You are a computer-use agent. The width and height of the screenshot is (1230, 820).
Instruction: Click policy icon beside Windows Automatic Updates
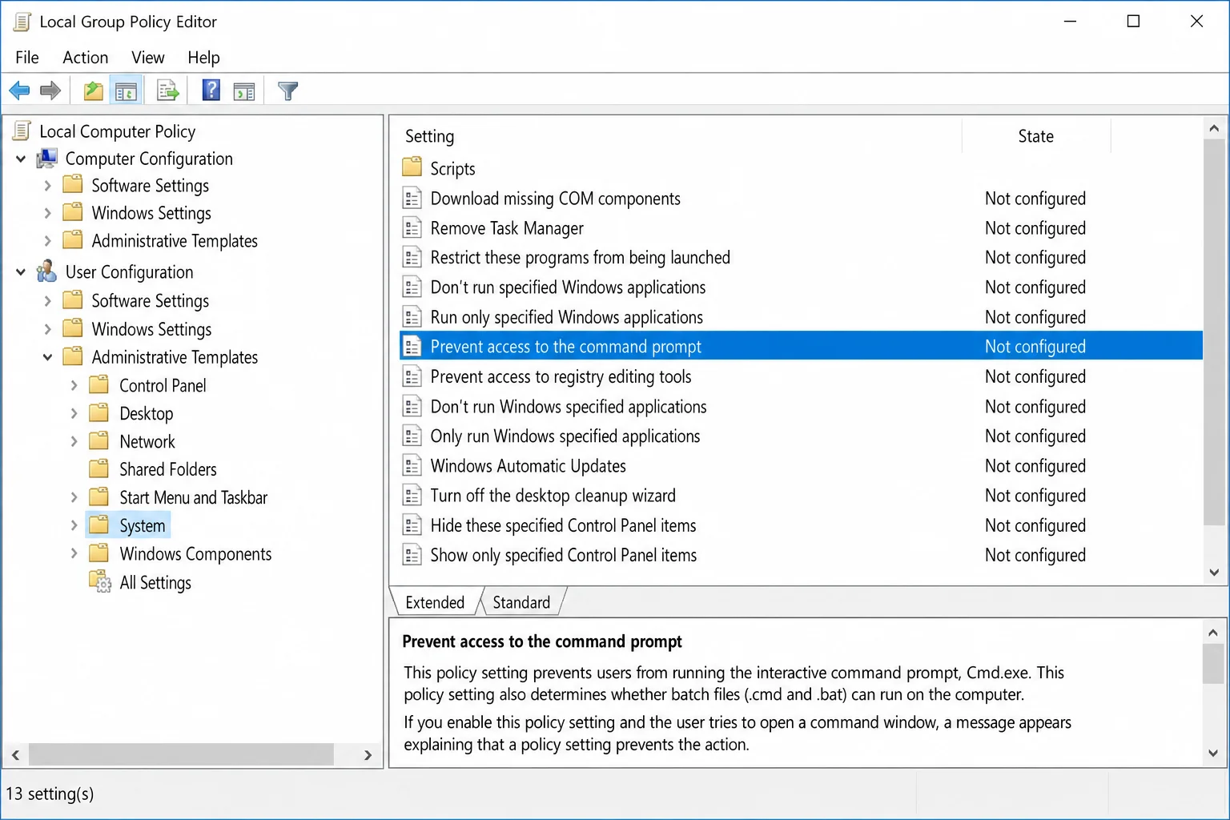[x=412, y=466]
